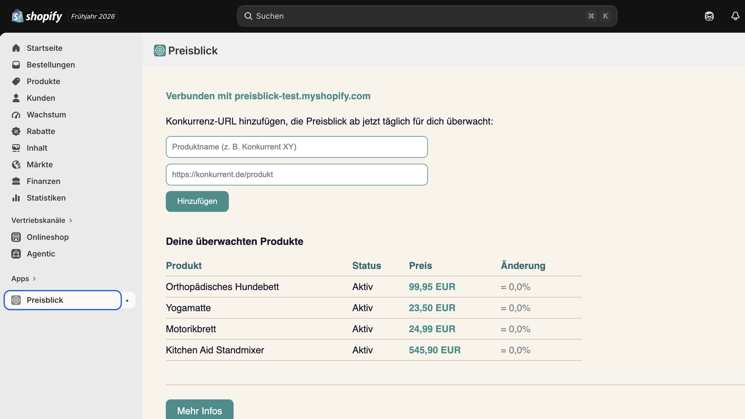Click the Frühjahr 2026 edition badge

(93, 16)
